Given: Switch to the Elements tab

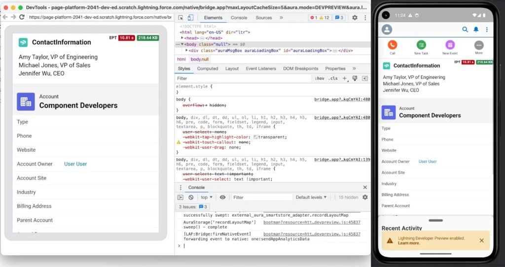Looking at the screenshot, I should pos(213,18).
